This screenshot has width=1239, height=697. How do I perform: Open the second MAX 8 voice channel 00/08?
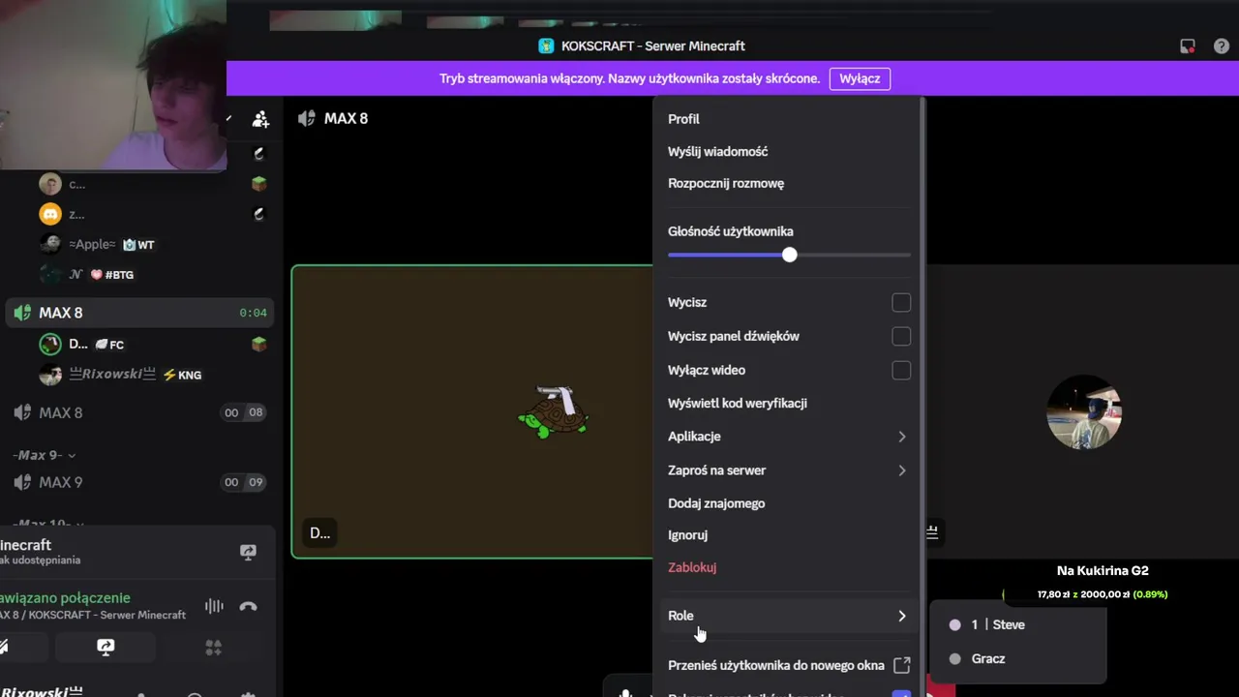click(139, 412)
